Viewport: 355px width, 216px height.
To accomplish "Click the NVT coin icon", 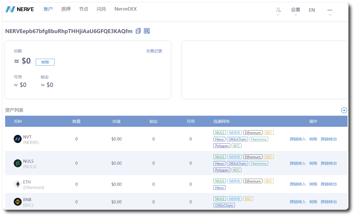I will [x=18, y=139].
